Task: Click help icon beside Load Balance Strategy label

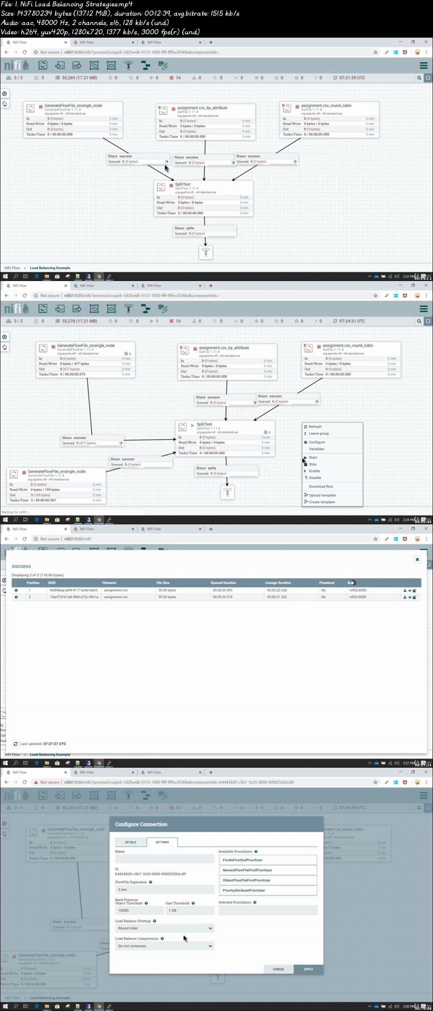Action: click(154, 921)
